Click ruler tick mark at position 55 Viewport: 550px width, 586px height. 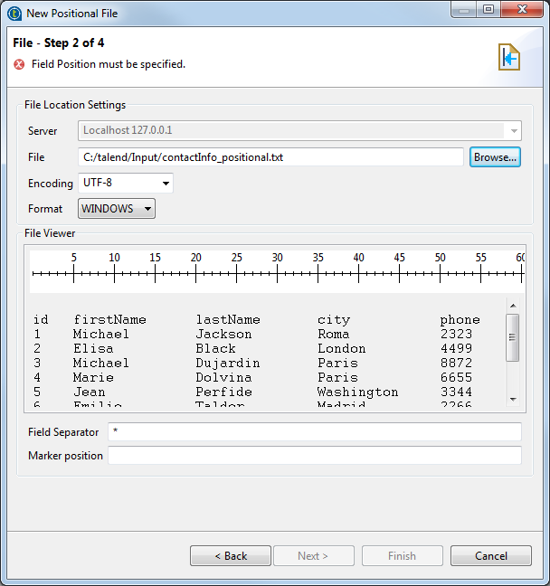click(x=481, y=274)
